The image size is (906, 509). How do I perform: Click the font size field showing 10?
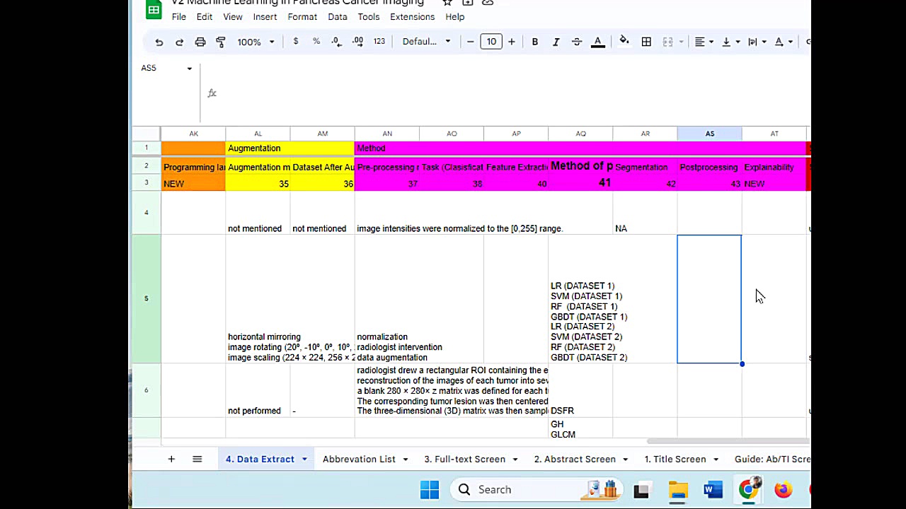click(x=491, y=42)
